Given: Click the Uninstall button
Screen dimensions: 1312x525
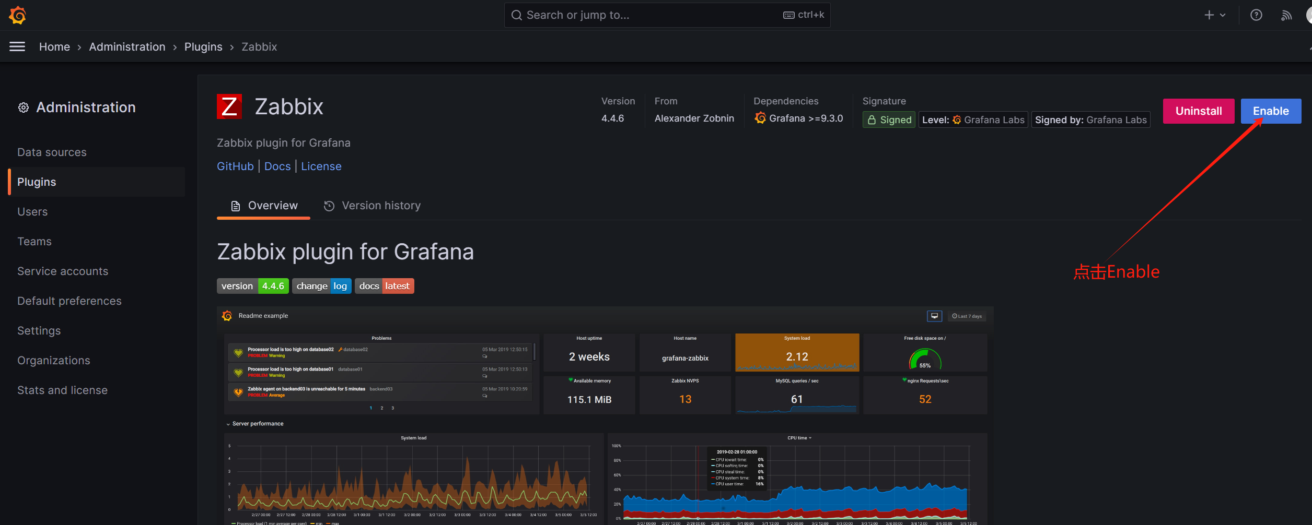Looking at the screenshot, I should click(1199, 111).
